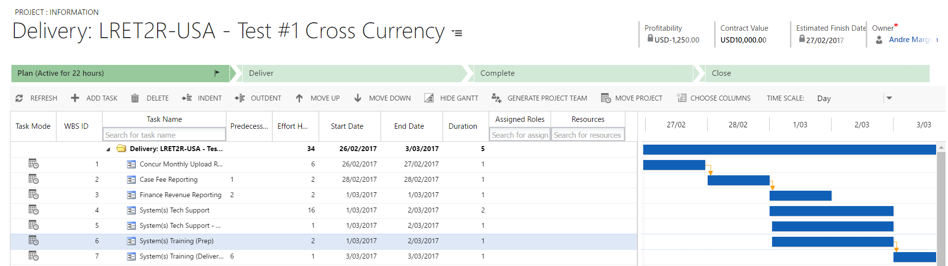
Task: Click the Move Down arrow icon
Action: 358,98
